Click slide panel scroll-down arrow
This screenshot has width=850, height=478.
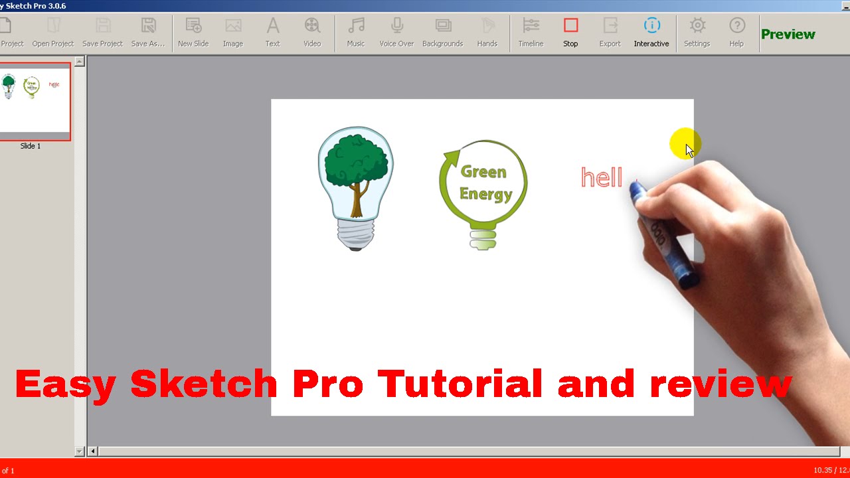80,451
